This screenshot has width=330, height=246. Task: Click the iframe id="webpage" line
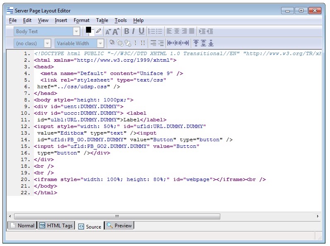[x=150, y=179]
